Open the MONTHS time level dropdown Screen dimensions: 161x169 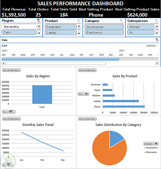coord(152,46)
